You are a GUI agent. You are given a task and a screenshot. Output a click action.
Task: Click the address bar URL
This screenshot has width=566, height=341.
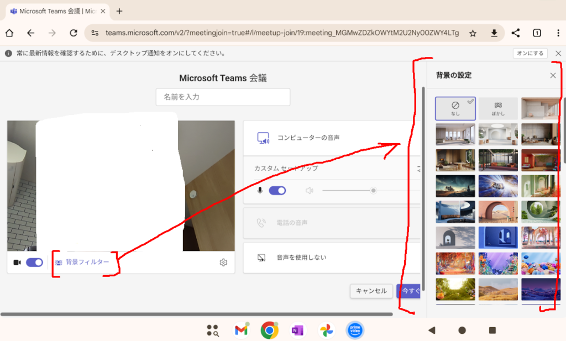click(282, 33)
